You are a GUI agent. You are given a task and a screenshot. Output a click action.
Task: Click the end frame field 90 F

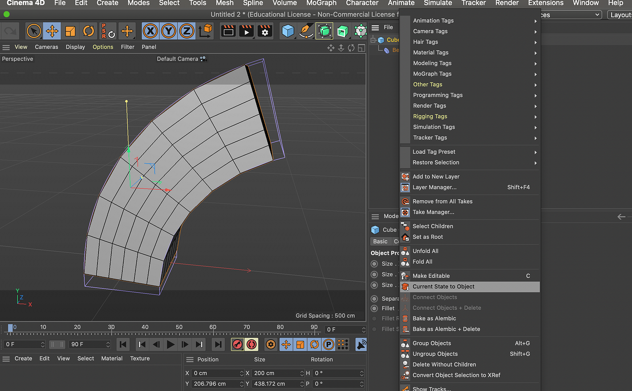pyautogui.click(x=89, y=344)
